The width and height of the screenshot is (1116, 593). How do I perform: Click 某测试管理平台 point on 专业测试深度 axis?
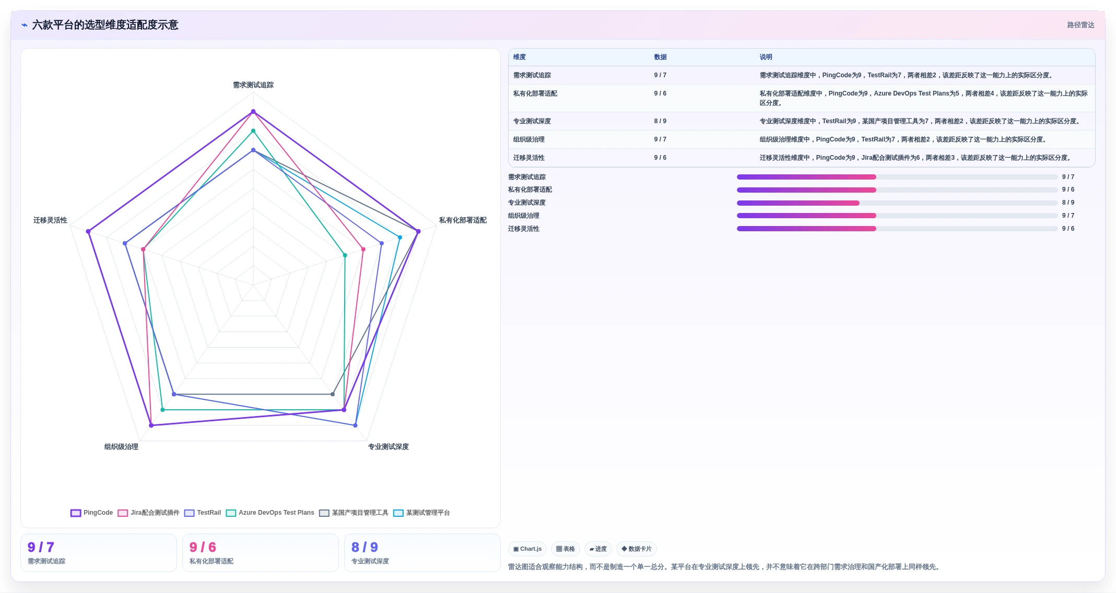coord(356,425)
